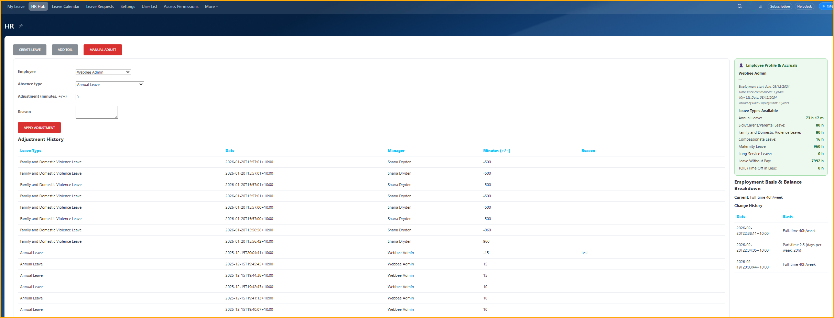The height and width of the screenshot is (318, 834).
Task: Open the Access Permissions page
Action: pyautogui.click(x=181, y=7)
